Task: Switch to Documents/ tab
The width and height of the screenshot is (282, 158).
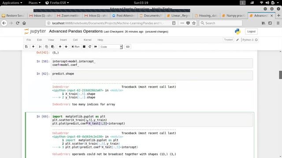Action: tap(151, 16)
